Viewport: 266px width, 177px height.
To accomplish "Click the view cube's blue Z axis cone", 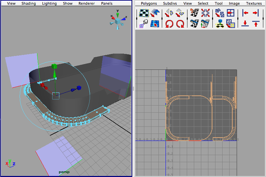I will 123,19.
